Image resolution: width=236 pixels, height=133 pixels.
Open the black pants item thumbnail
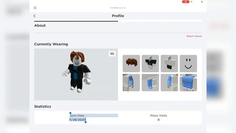click(x=169, y=64)
